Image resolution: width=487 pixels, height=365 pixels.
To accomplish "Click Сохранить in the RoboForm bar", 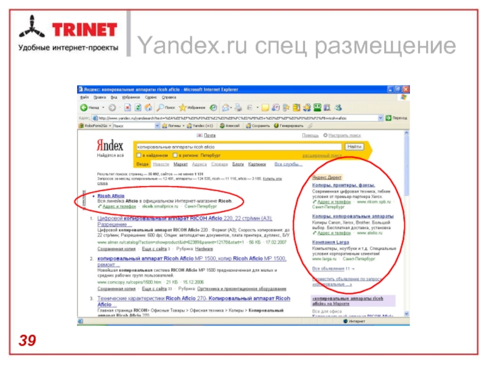I will click(258, 126).
